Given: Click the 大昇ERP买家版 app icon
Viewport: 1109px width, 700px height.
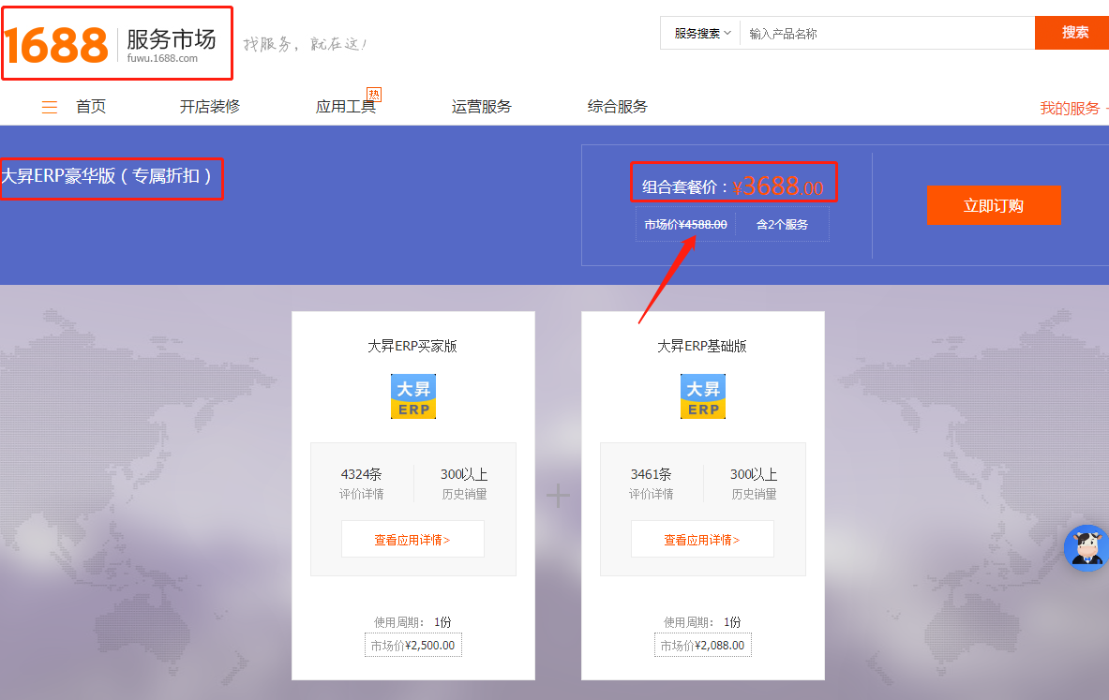Looking at the screenshot, I should [413, 396].
